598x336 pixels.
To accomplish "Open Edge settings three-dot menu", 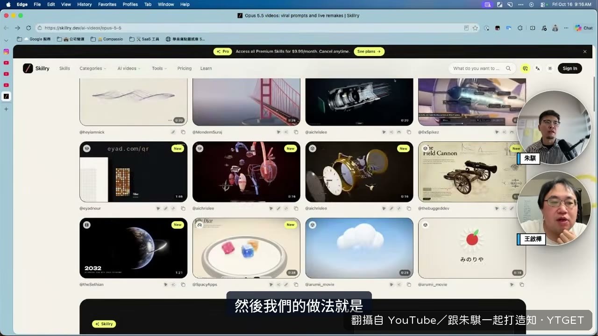I will [566, 28].
